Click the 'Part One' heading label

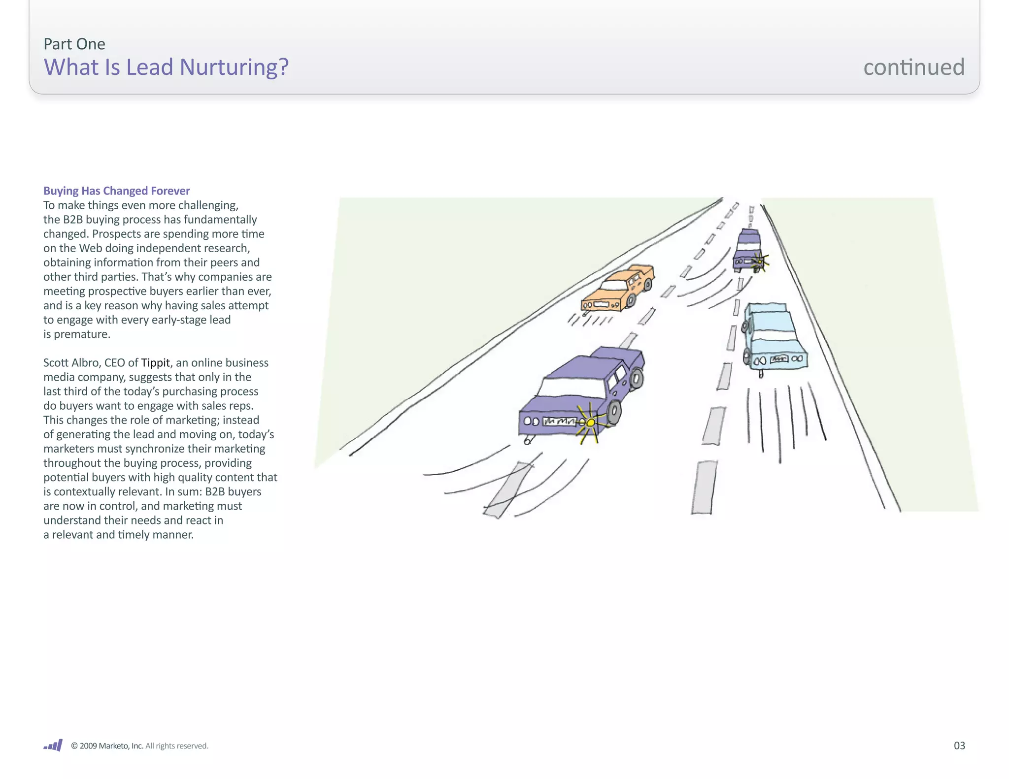(x=74, y=44)
